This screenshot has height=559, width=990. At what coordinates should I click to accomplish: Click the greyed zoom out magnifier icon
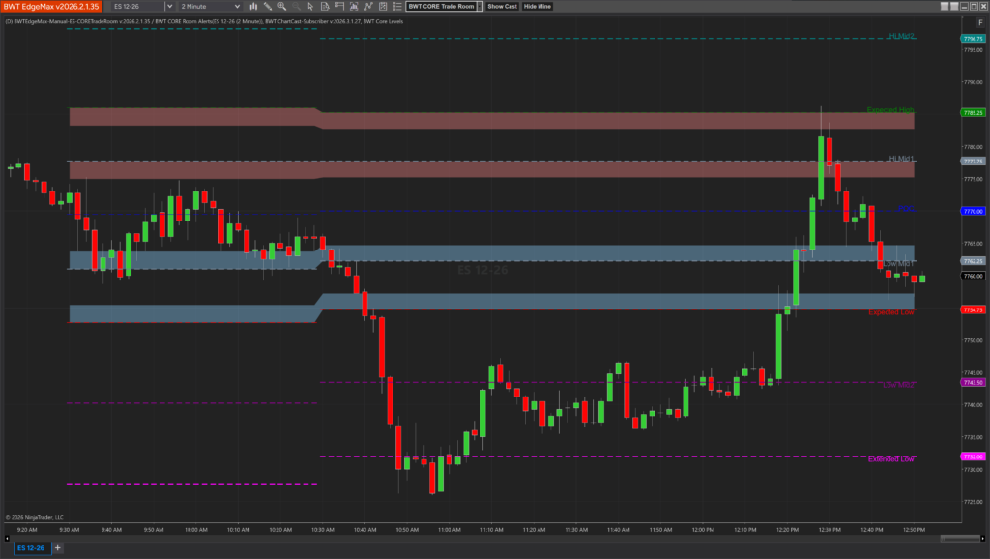click(296, 7)
